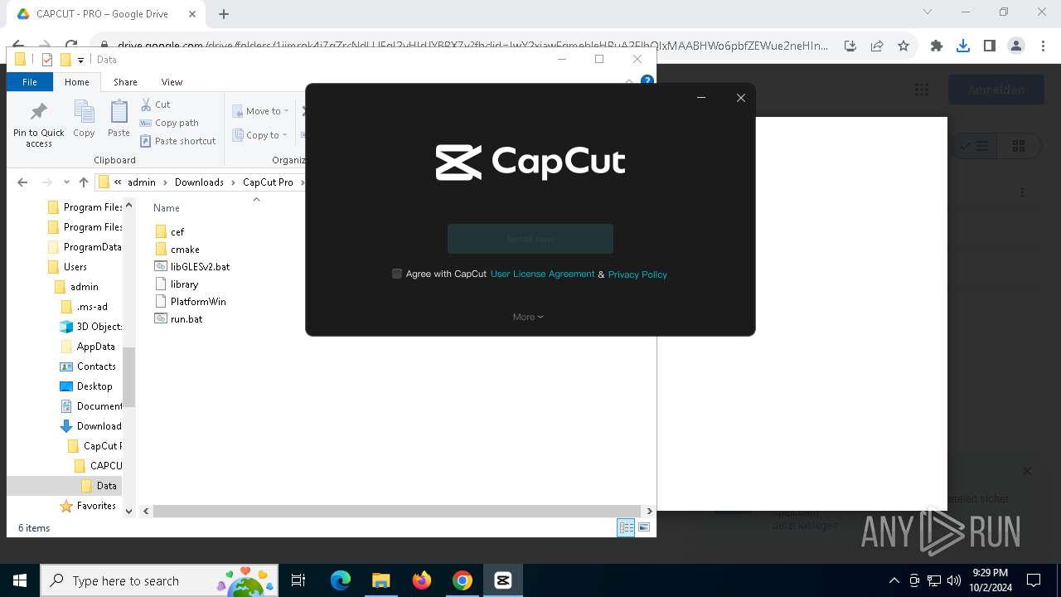1061x597 pixels.
Task: Click the Paste ribbon icon
Action: click(x=119, y=119)
